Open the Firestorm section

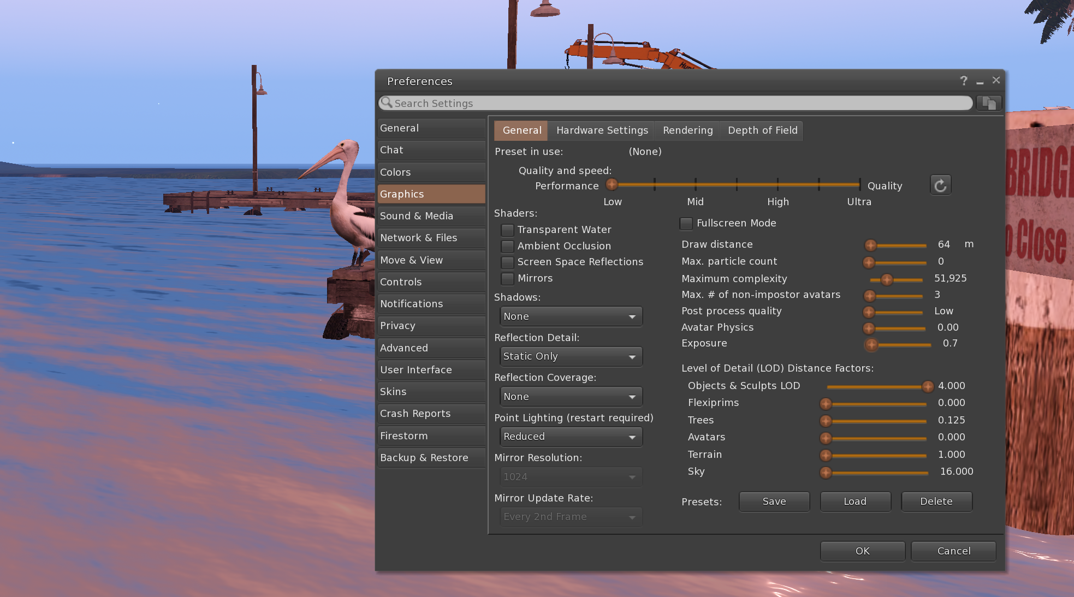click(x=431, y=436)
